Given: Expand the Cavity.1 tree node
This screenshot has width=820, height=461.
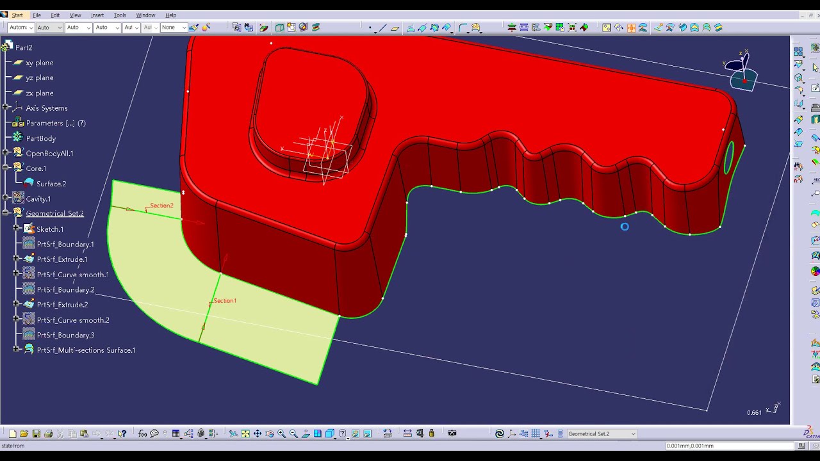Looking at the screenshot, I should [x=6, y=198].
